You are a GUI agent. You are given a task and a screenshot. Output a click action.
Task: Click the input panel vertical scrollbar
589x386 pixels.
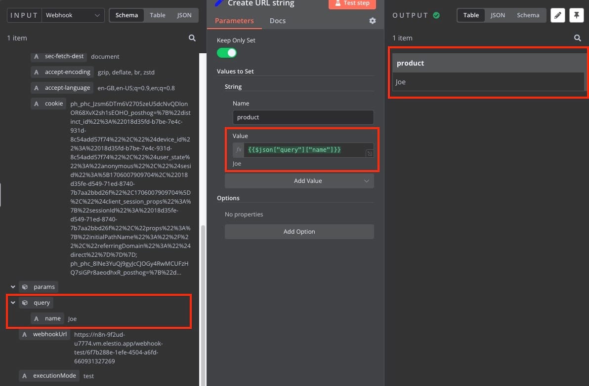[x=203, y=296]
